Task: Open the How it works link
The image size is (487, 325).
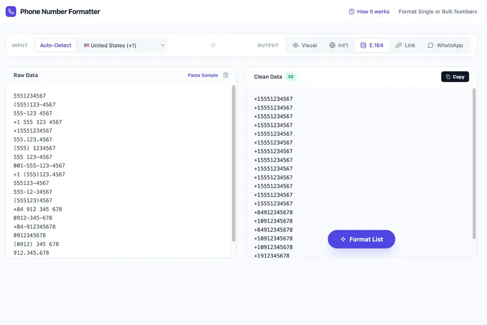Action: 373,11
